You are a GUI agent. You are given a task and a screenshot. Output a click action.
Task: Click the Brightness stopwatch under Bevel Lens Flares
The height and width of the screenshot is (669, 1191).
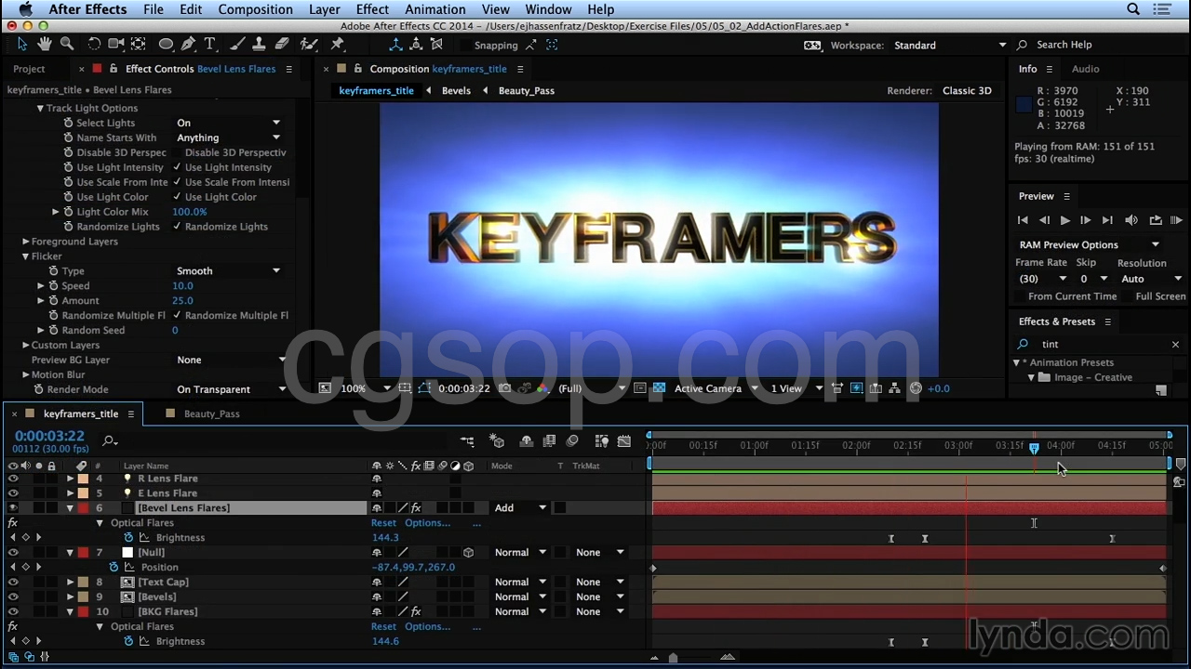(128, 537)
